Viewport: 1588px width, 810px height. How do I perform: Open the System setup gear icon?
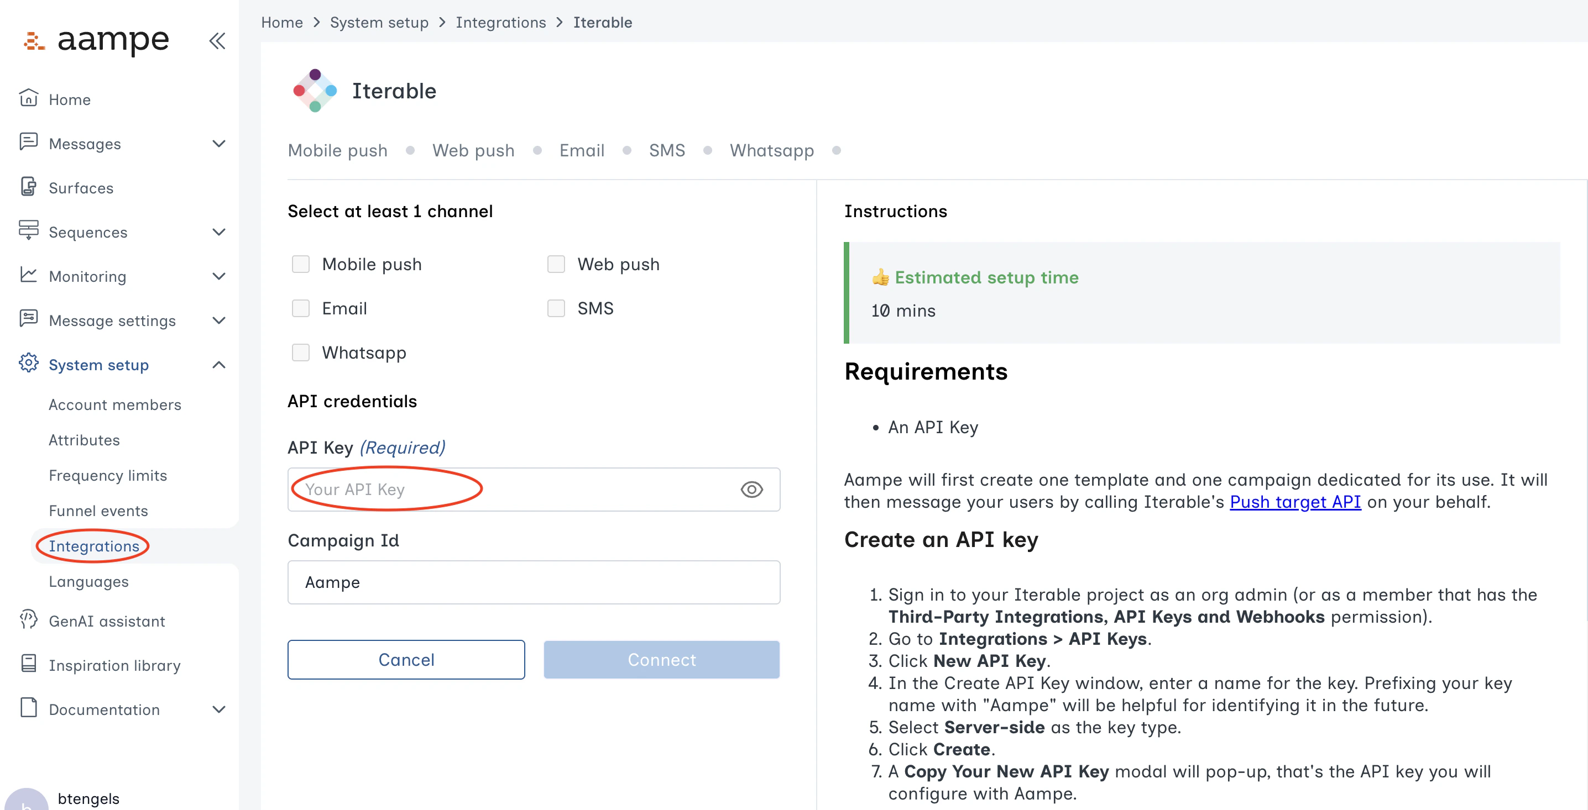28,364
